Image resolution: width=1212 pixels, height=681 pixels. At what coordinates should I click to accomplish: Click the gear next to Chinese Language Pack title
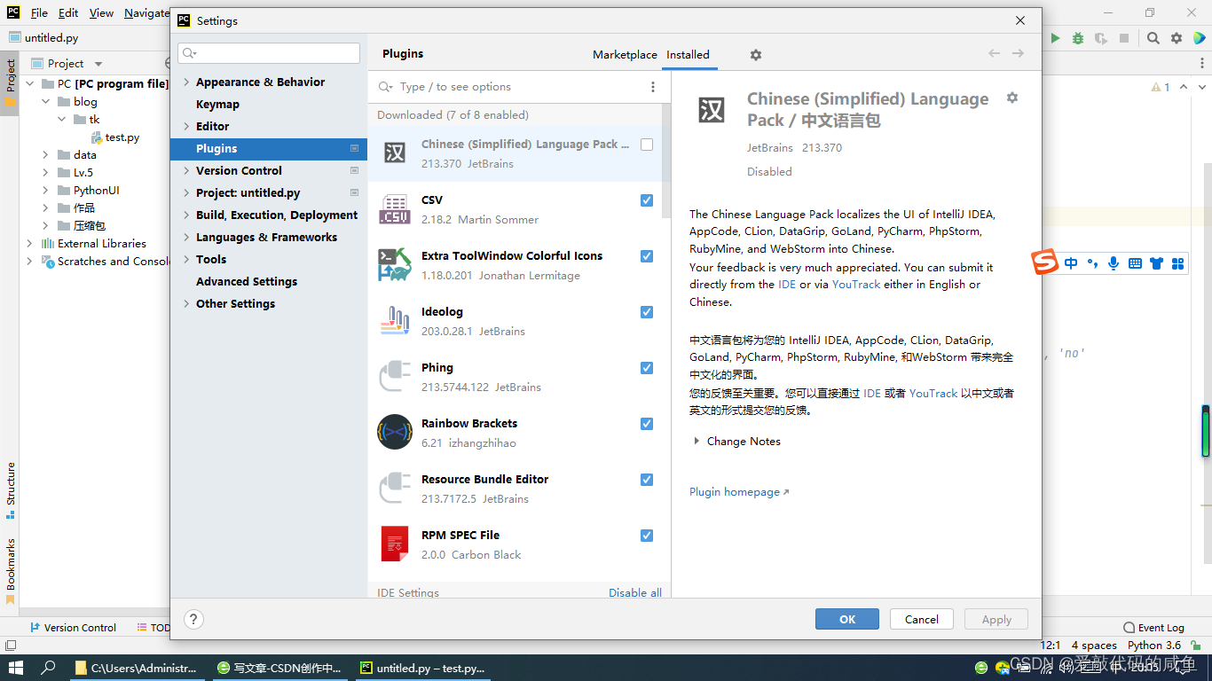(x=1012, y=98)
